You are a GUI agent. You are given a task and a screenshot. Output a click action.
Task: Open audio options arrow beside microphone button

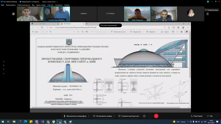[88, 116]
